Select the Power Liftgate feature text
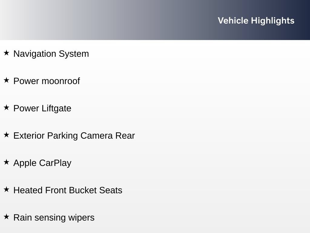This screenshot has width=310, height=233. [x=42, y=109]
